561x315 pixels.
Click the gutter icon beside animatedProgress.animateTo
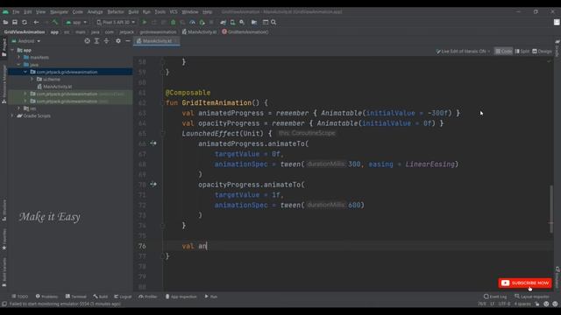point(153,143)
